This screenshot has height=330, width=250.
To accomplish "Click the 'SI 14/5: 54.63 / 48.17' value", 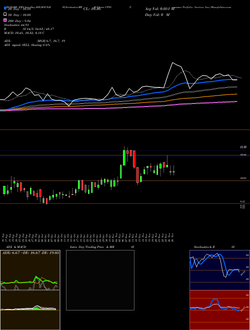I will pyautogui.click(x=38, y=29).
